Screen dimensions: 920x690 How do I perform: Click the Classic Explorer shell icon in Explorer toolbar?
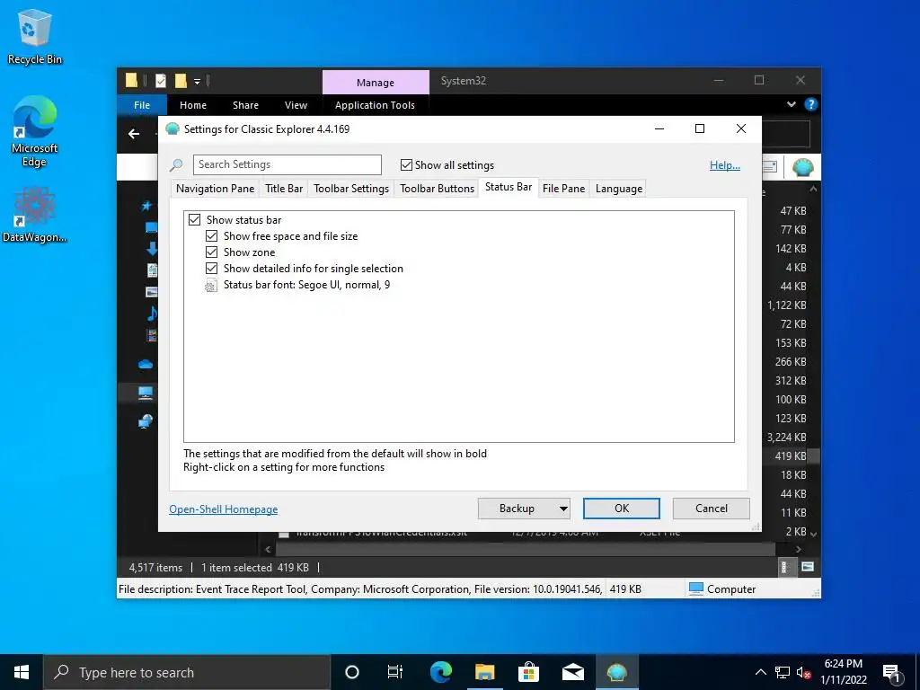click(802, 167)
